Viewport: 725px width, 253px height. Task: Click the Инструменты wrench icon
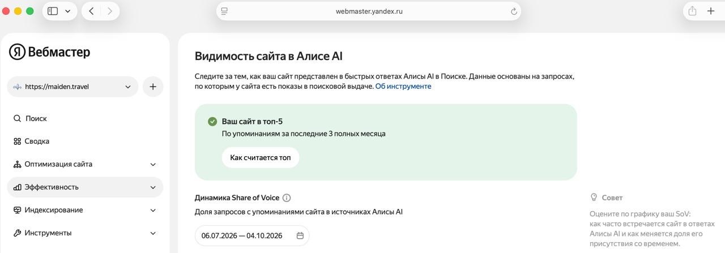click(x=17, y=233)
